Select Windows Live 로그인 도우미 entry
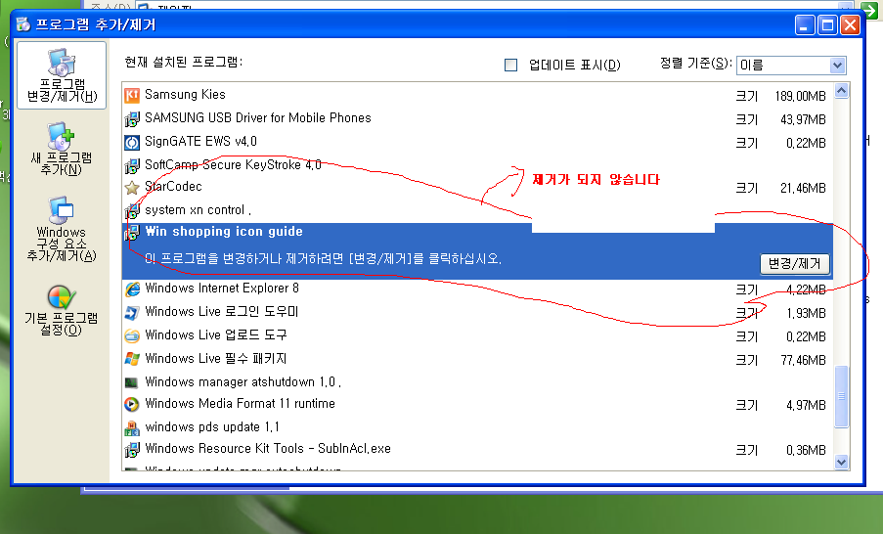The height and width of the screenshot is (534, 883). 477,313
